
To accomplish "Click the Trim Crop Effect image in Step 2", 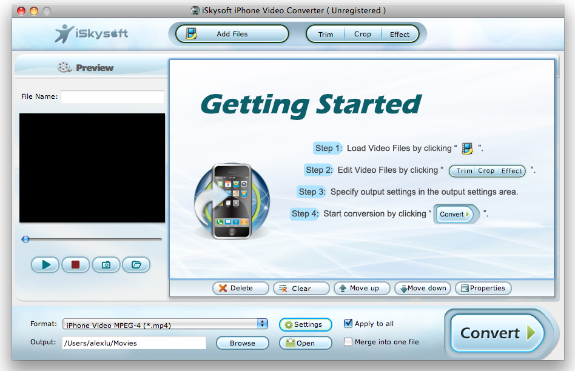I will coord(488,171).
